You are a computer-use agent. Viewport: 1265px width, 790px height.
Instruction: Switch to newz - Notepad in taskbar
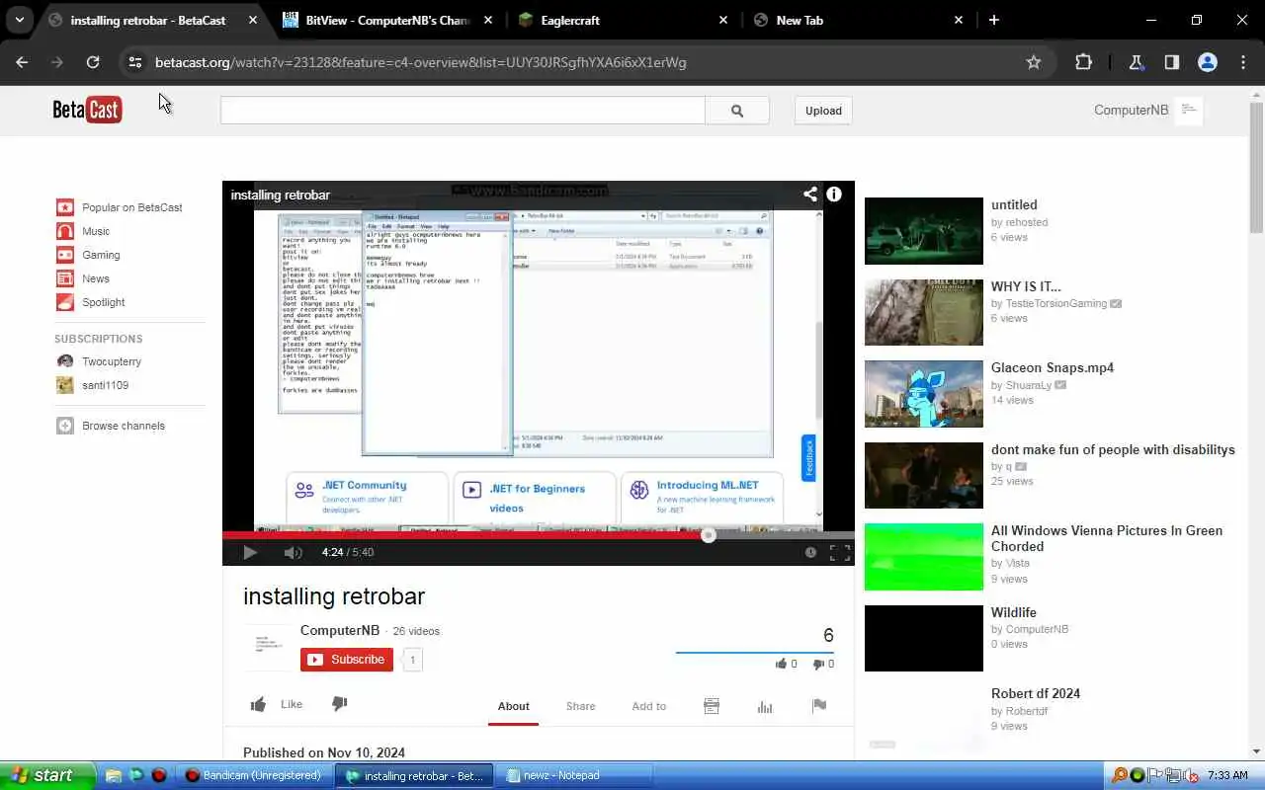(x=577, y=775)
